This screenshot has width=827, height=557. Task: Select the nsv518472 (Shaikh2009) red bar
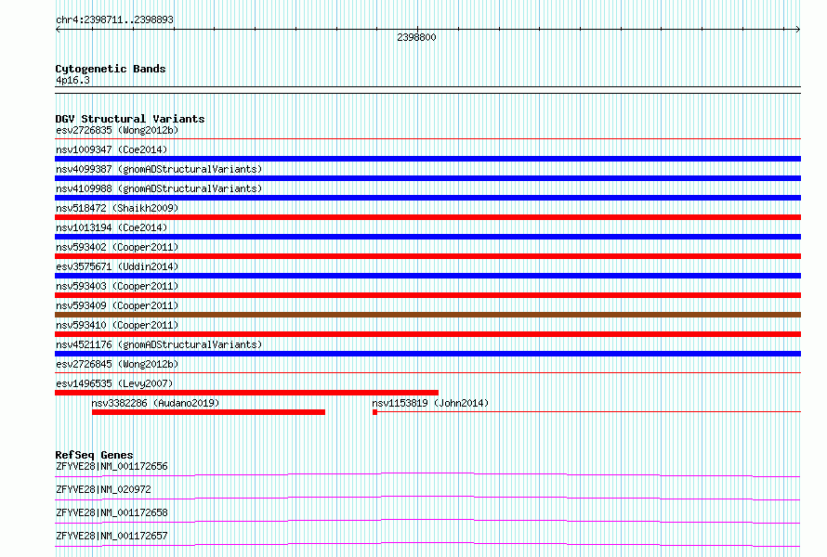click(x=427, y=217)
